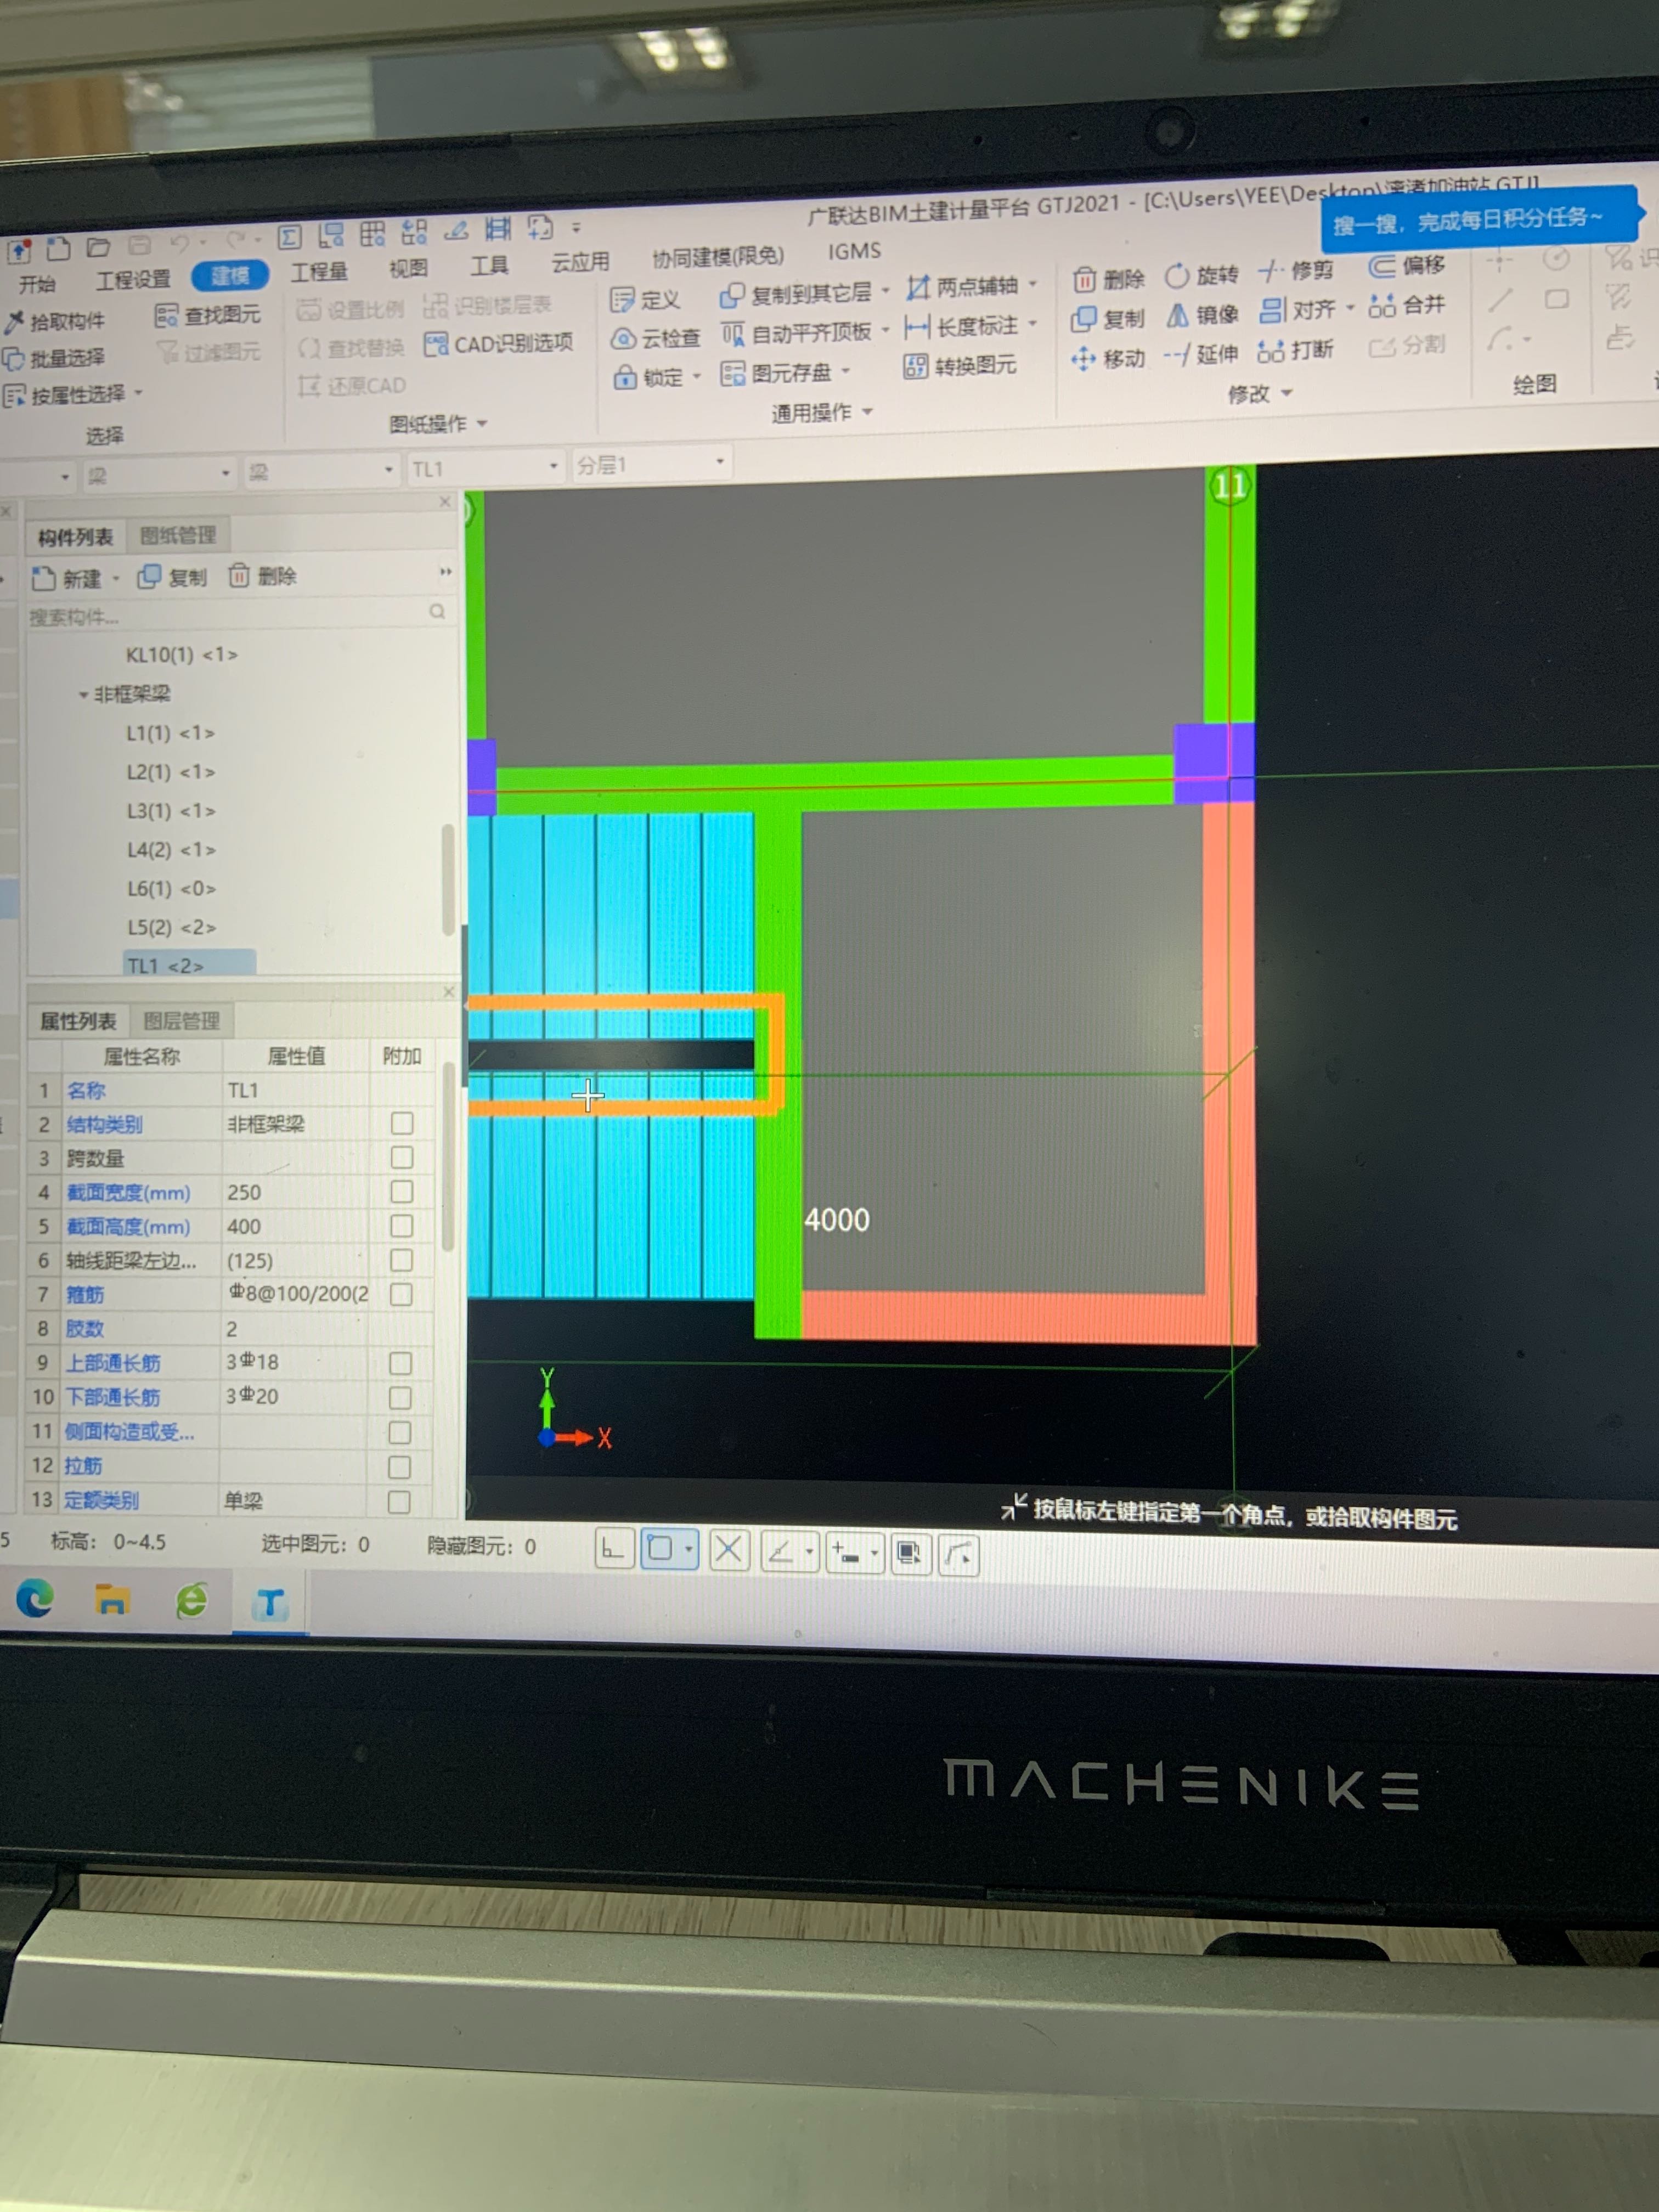The height and width of the screenshot is (2212, 1659).
Task: Open File Explorer from taskbar
Action: click(x=112, y=1600)
